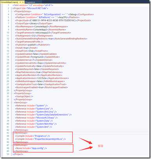
Task: Pin the ConsoleApp2.csproj tab
Action: 20,2
